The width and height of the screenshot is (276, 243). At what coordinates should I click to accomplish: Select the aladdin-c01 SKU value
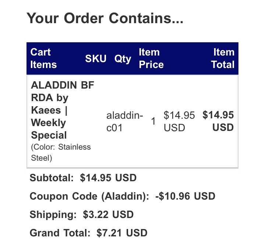[124, 122]
